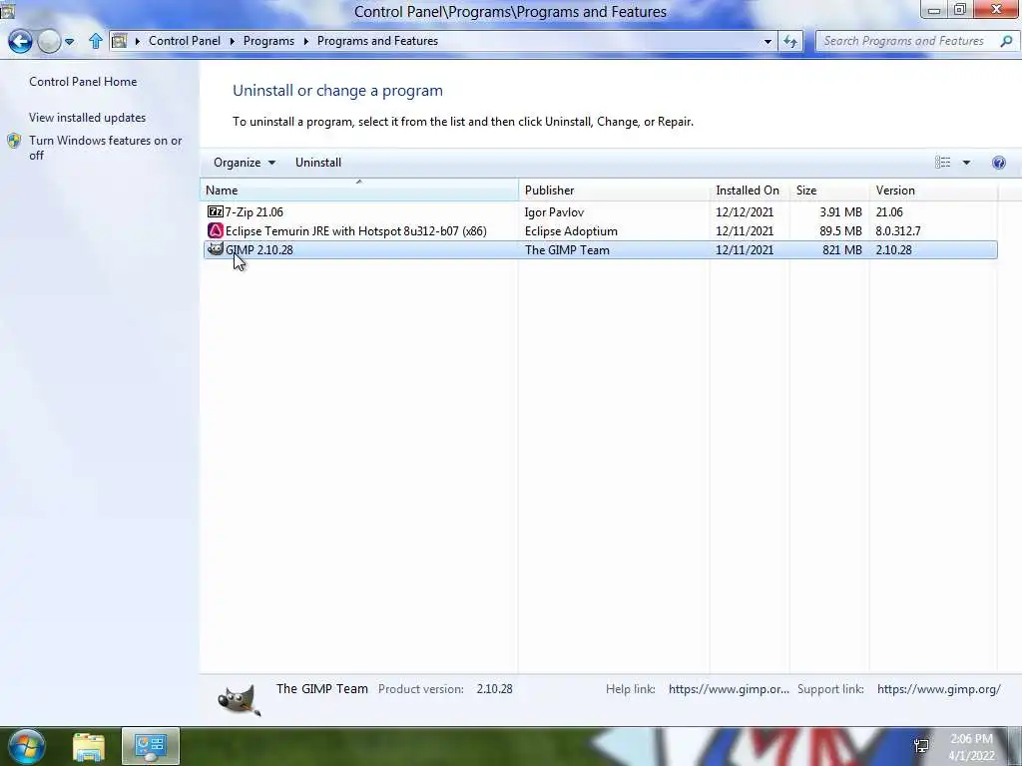Screen dimensions: 1022x766
Task: Open Help link https://www.gimp.or...
Action: click(729, 688)
